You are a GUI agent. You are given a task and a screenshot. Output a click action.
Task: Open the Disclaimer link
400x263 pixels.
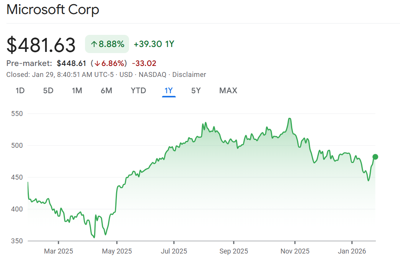189,75
